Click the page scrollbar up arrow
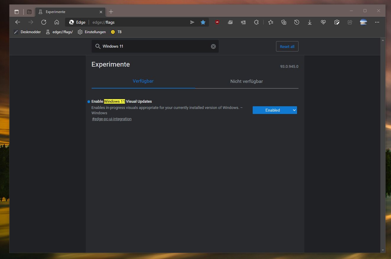Screen dimensions: 391x259 (x=383, y=40)
